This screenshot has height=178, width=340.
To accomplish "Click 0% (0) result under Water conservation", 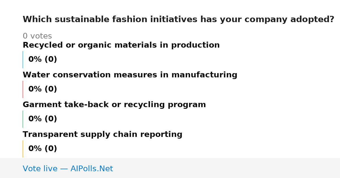I will 42,89.
